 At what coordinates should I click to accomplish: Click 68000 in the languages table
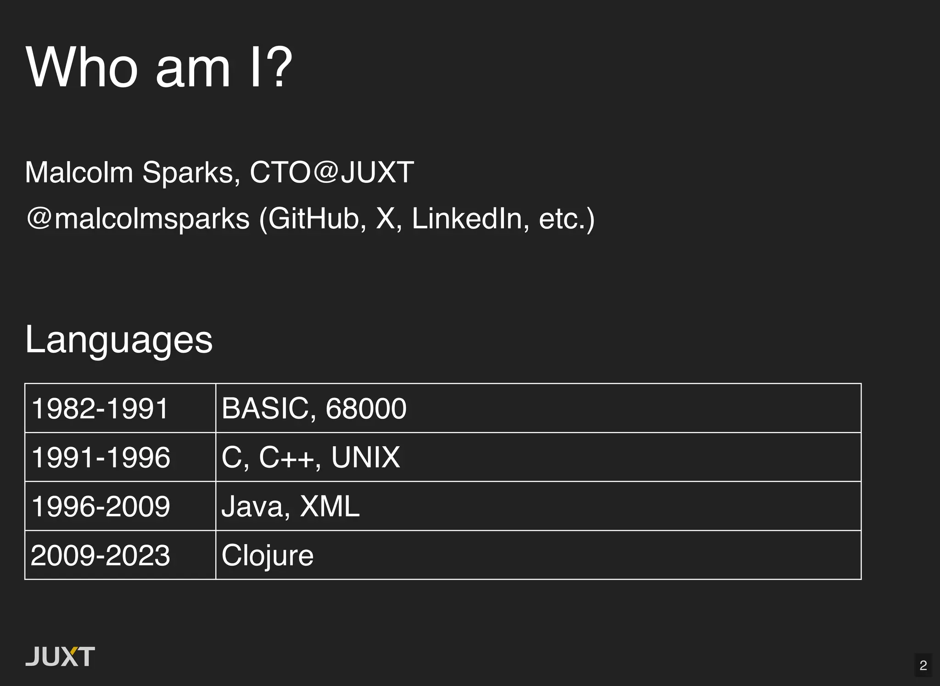pos(366,408)
